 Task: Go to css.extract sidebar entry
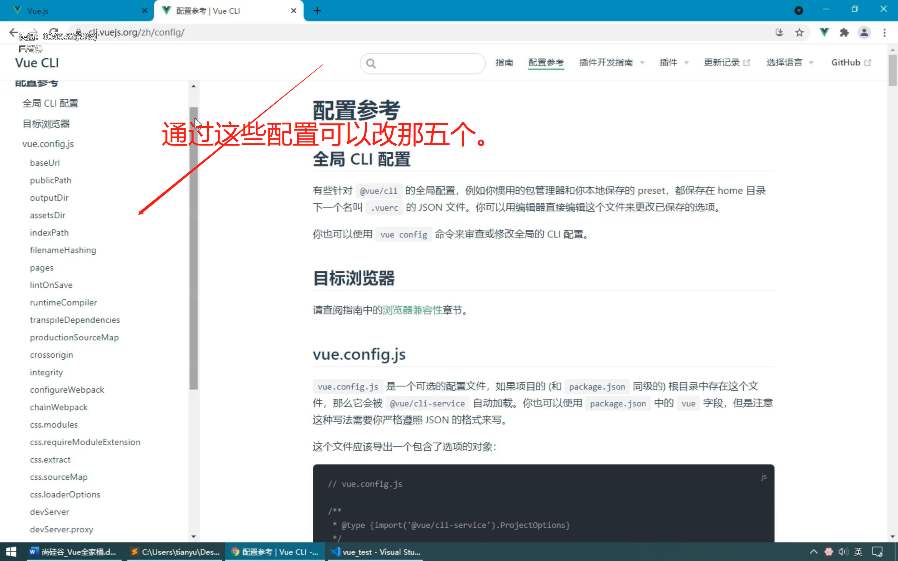tap(50, 460)
